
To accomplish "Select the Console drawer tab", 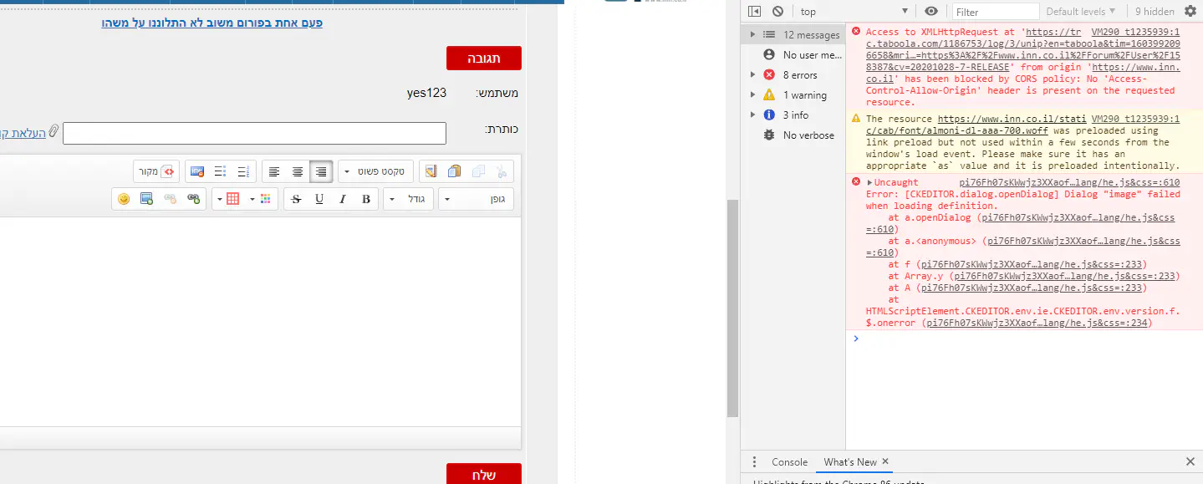I will pyautogui.click(x=789, y=462).
